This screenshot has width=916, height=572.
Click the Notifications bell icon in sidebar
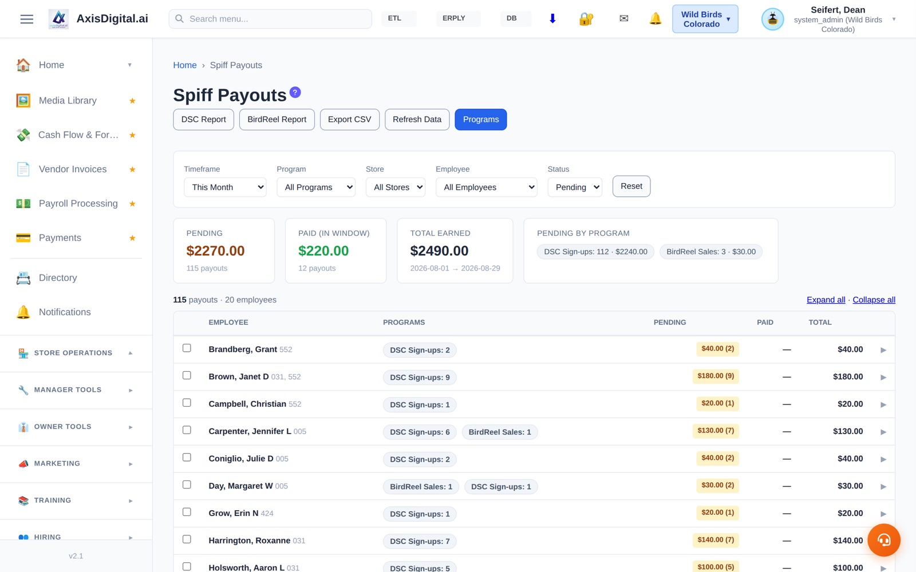[x=23, y=312]
